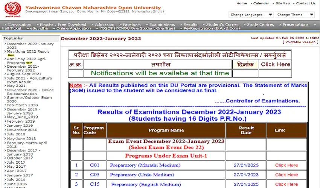Open Ebooks : Free Download menu
Image resolution: width=320 pixels, height=188 pixels.
pyautogui.click(x=63, y=24)
